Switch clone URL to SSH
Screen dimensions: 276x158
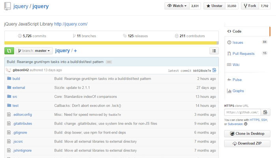[264, 120]
